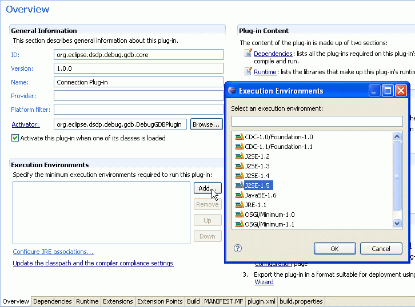Open the MANIFEST.MF tab
The image size is (415, 307).
[224, 301]
